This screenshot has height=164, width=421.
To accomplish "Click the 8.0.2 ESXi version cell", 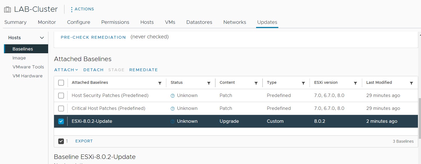I will (320, 121).
